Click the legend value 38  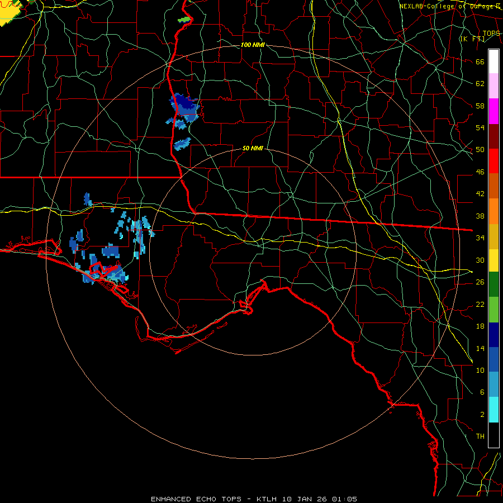pos(480,216)
